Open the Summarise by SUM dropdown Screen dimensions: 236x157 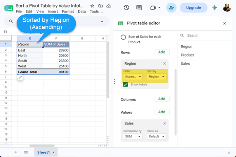click(x=133, y=136)
